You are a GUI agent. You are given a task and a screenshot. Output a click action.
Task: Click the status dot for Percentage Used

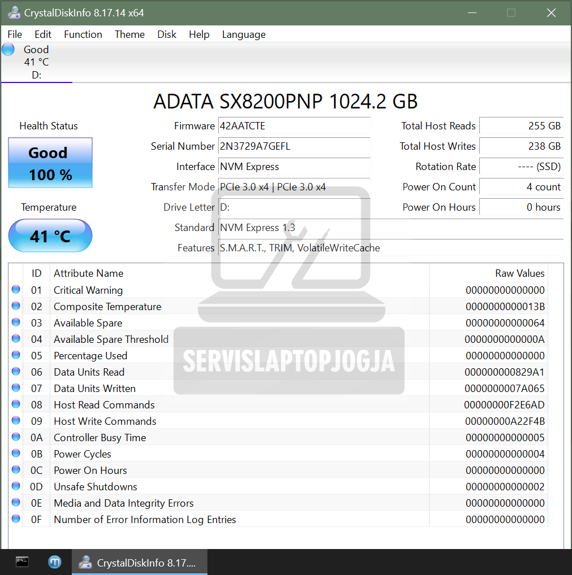[16, 355]
